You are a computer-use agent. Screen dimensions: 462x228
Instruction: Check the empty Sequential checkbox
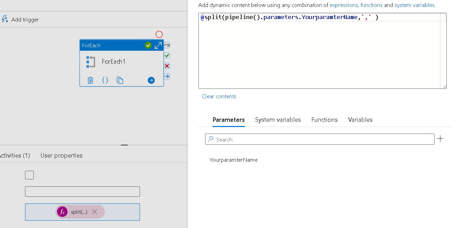pos(29,175)
